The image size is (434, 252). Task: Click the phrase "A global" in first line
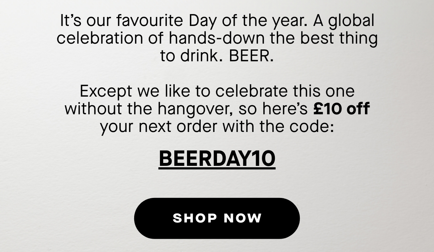(x=344, y=21)
